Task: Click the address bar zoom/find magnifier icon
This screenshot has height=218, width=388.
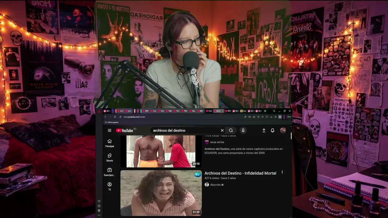Action: click(x=245, y=117)
